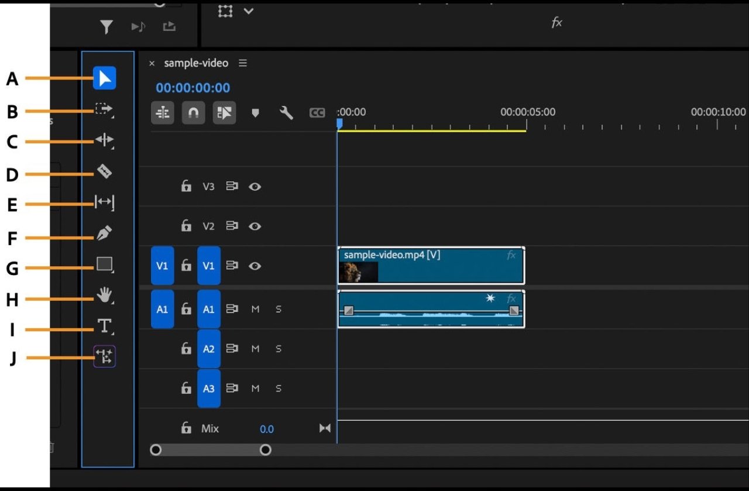Image resolution: width=749 pixels, height=491 pixels.
Task: Click the playhead timecode 00:00:00:00
Action: click(193, 88)
